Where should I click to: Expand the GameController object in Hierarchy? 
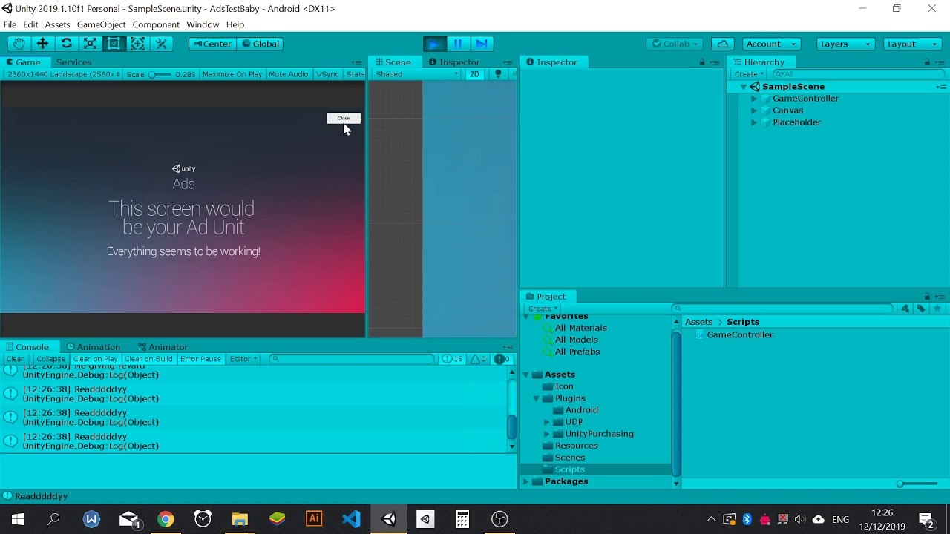click(754, 99)
